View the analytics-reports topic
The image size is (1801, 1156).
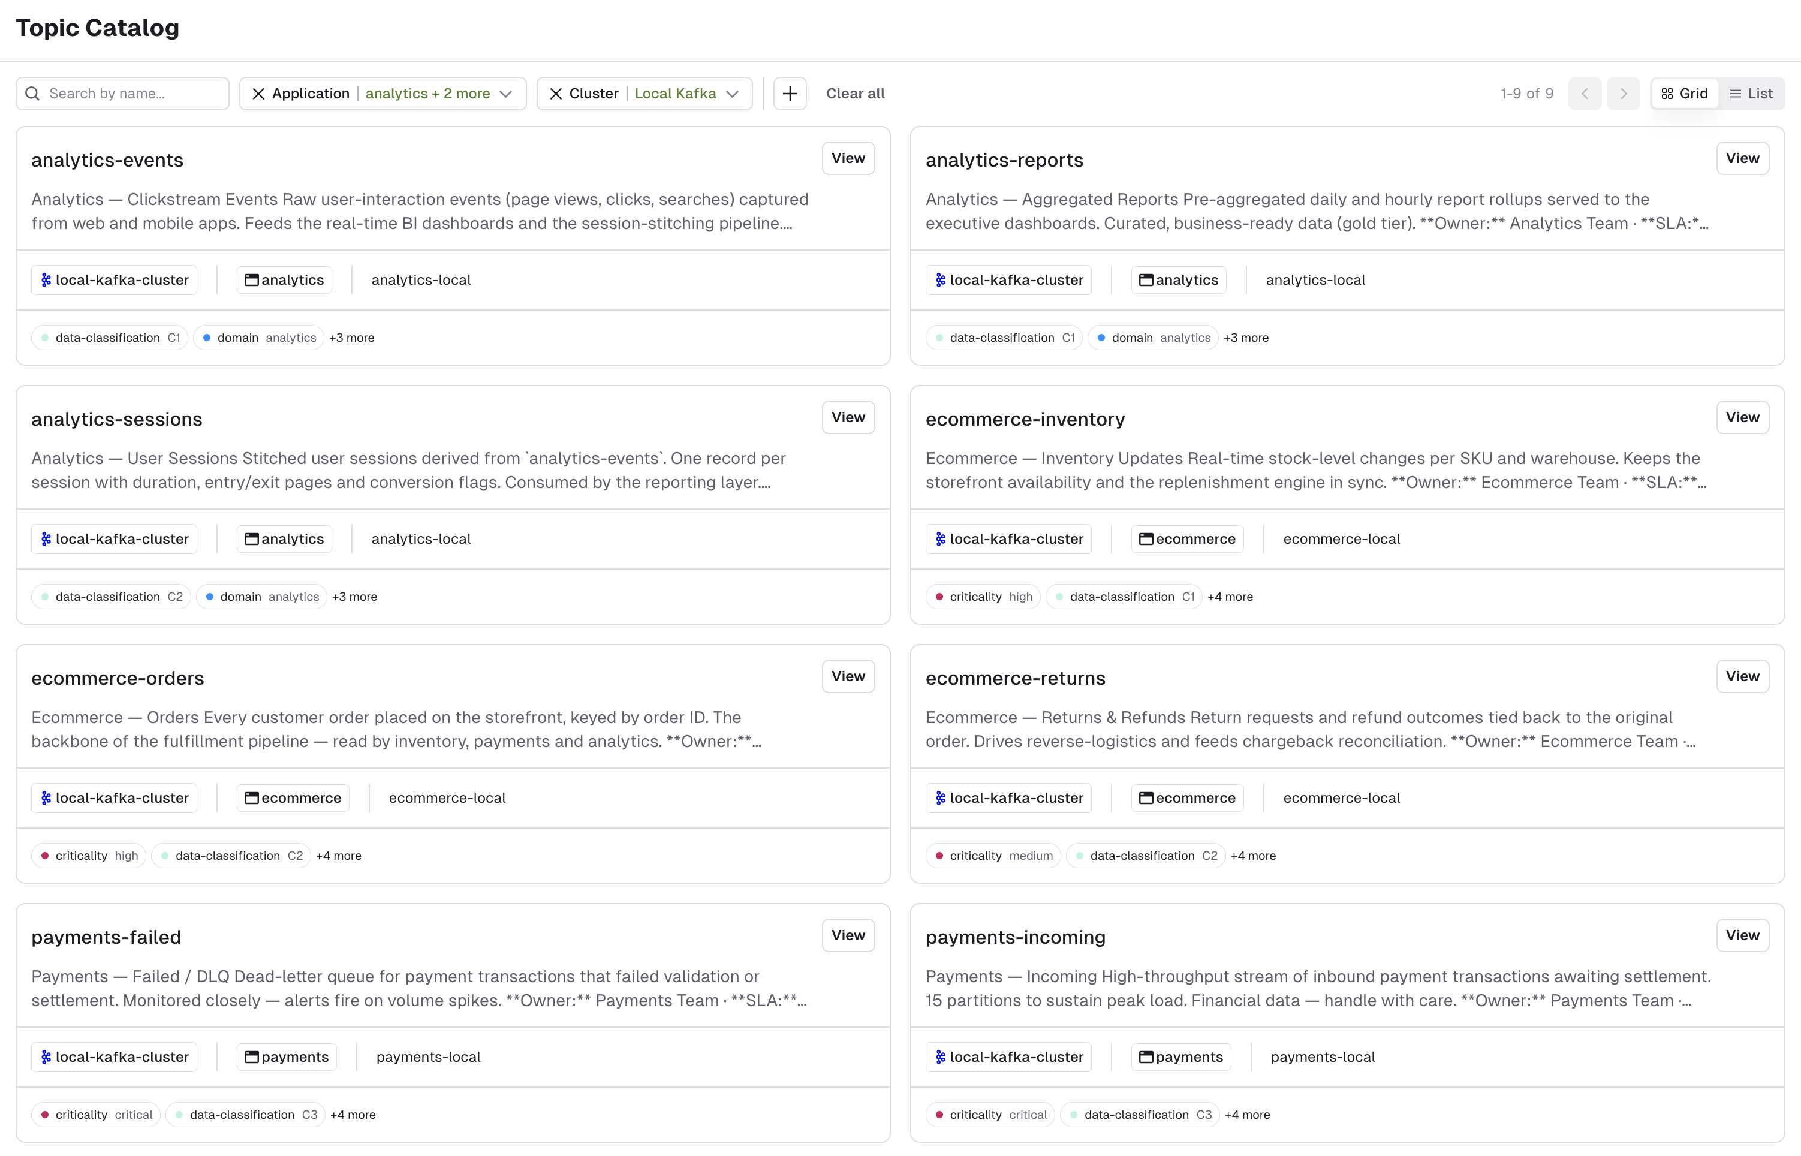click(1742, 158)
